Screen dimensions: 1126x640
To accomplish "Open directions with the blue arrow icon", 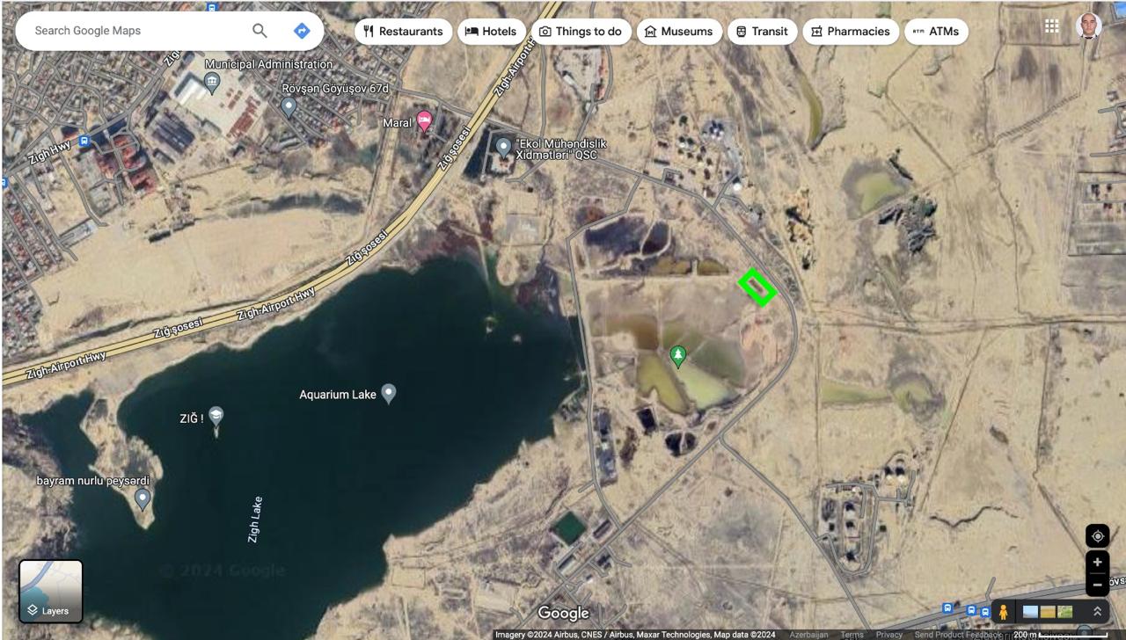I will pyautogui.click(x=302, y=31).
